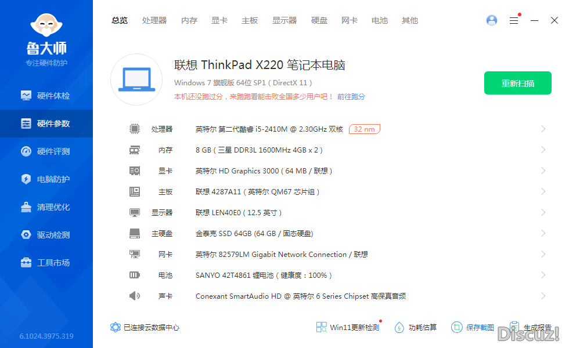This screenshot has width=569, height=348.
Task: Open 工具市场 tool market
Action: click(46, 263)
